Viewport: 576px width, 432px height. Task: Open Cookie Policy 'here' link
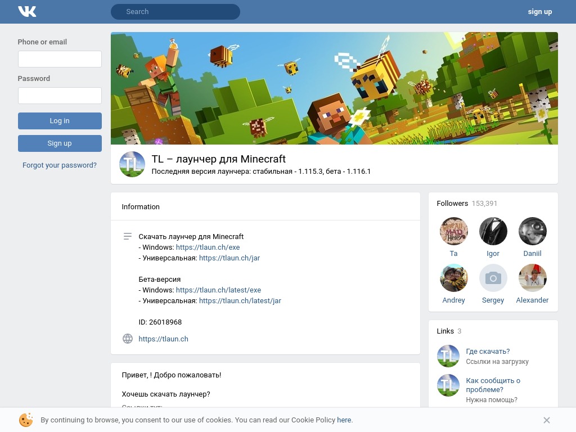(x=344, y=420)
